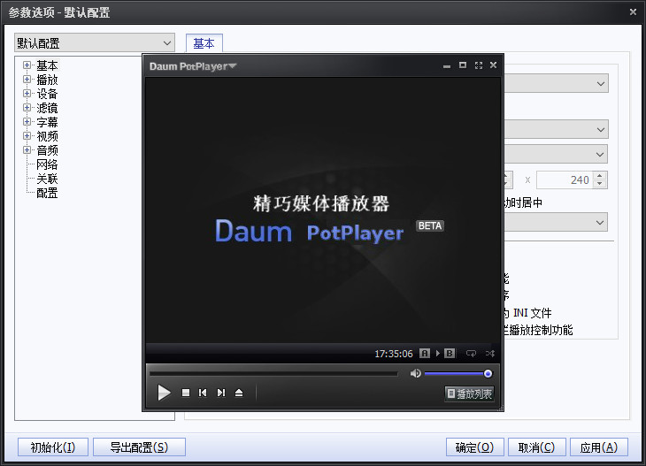Screen dimensions: 646x466
Task: Select 配置 in the settings tree
Action: (47, 193)
